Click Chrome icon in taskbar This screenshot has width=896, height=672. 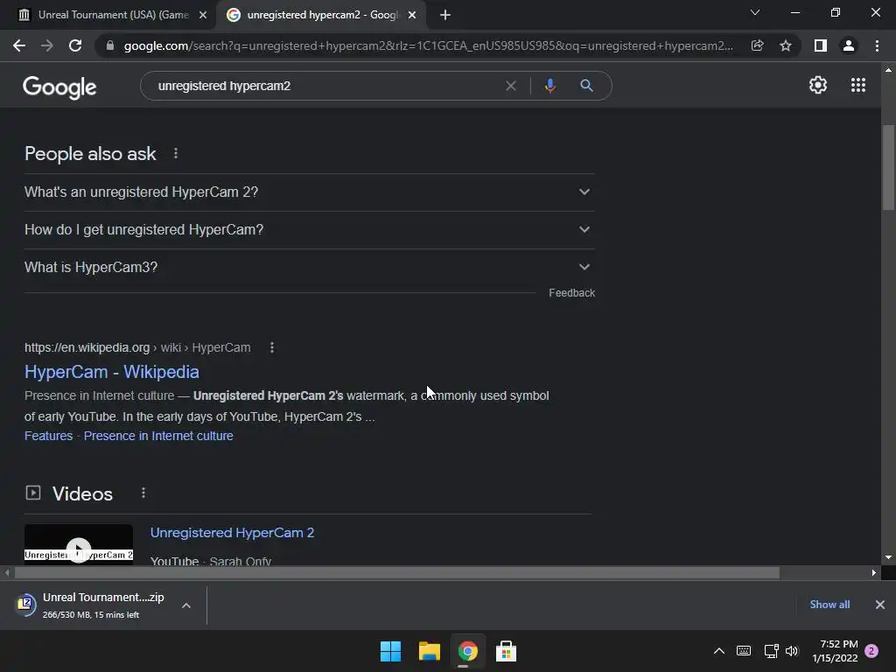467,651
